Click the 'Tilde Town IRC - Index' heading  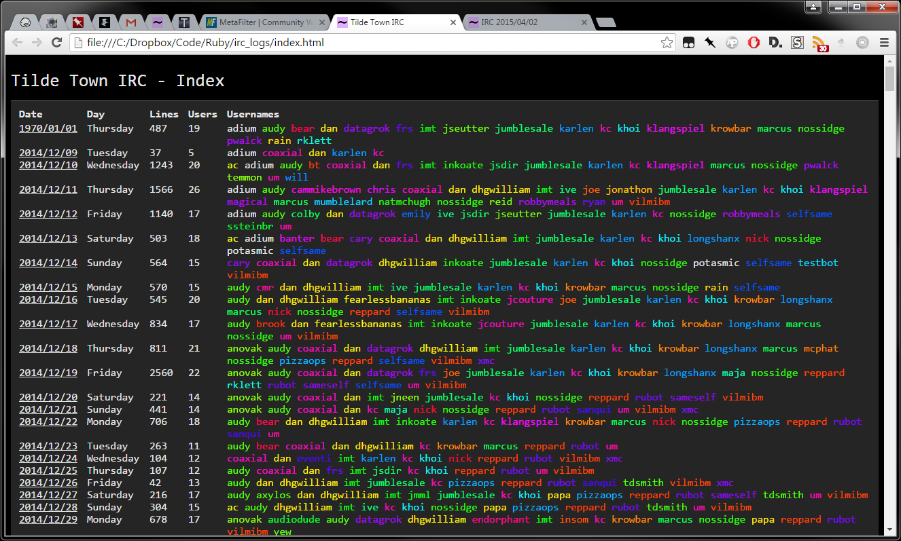(x=118, y=81)
